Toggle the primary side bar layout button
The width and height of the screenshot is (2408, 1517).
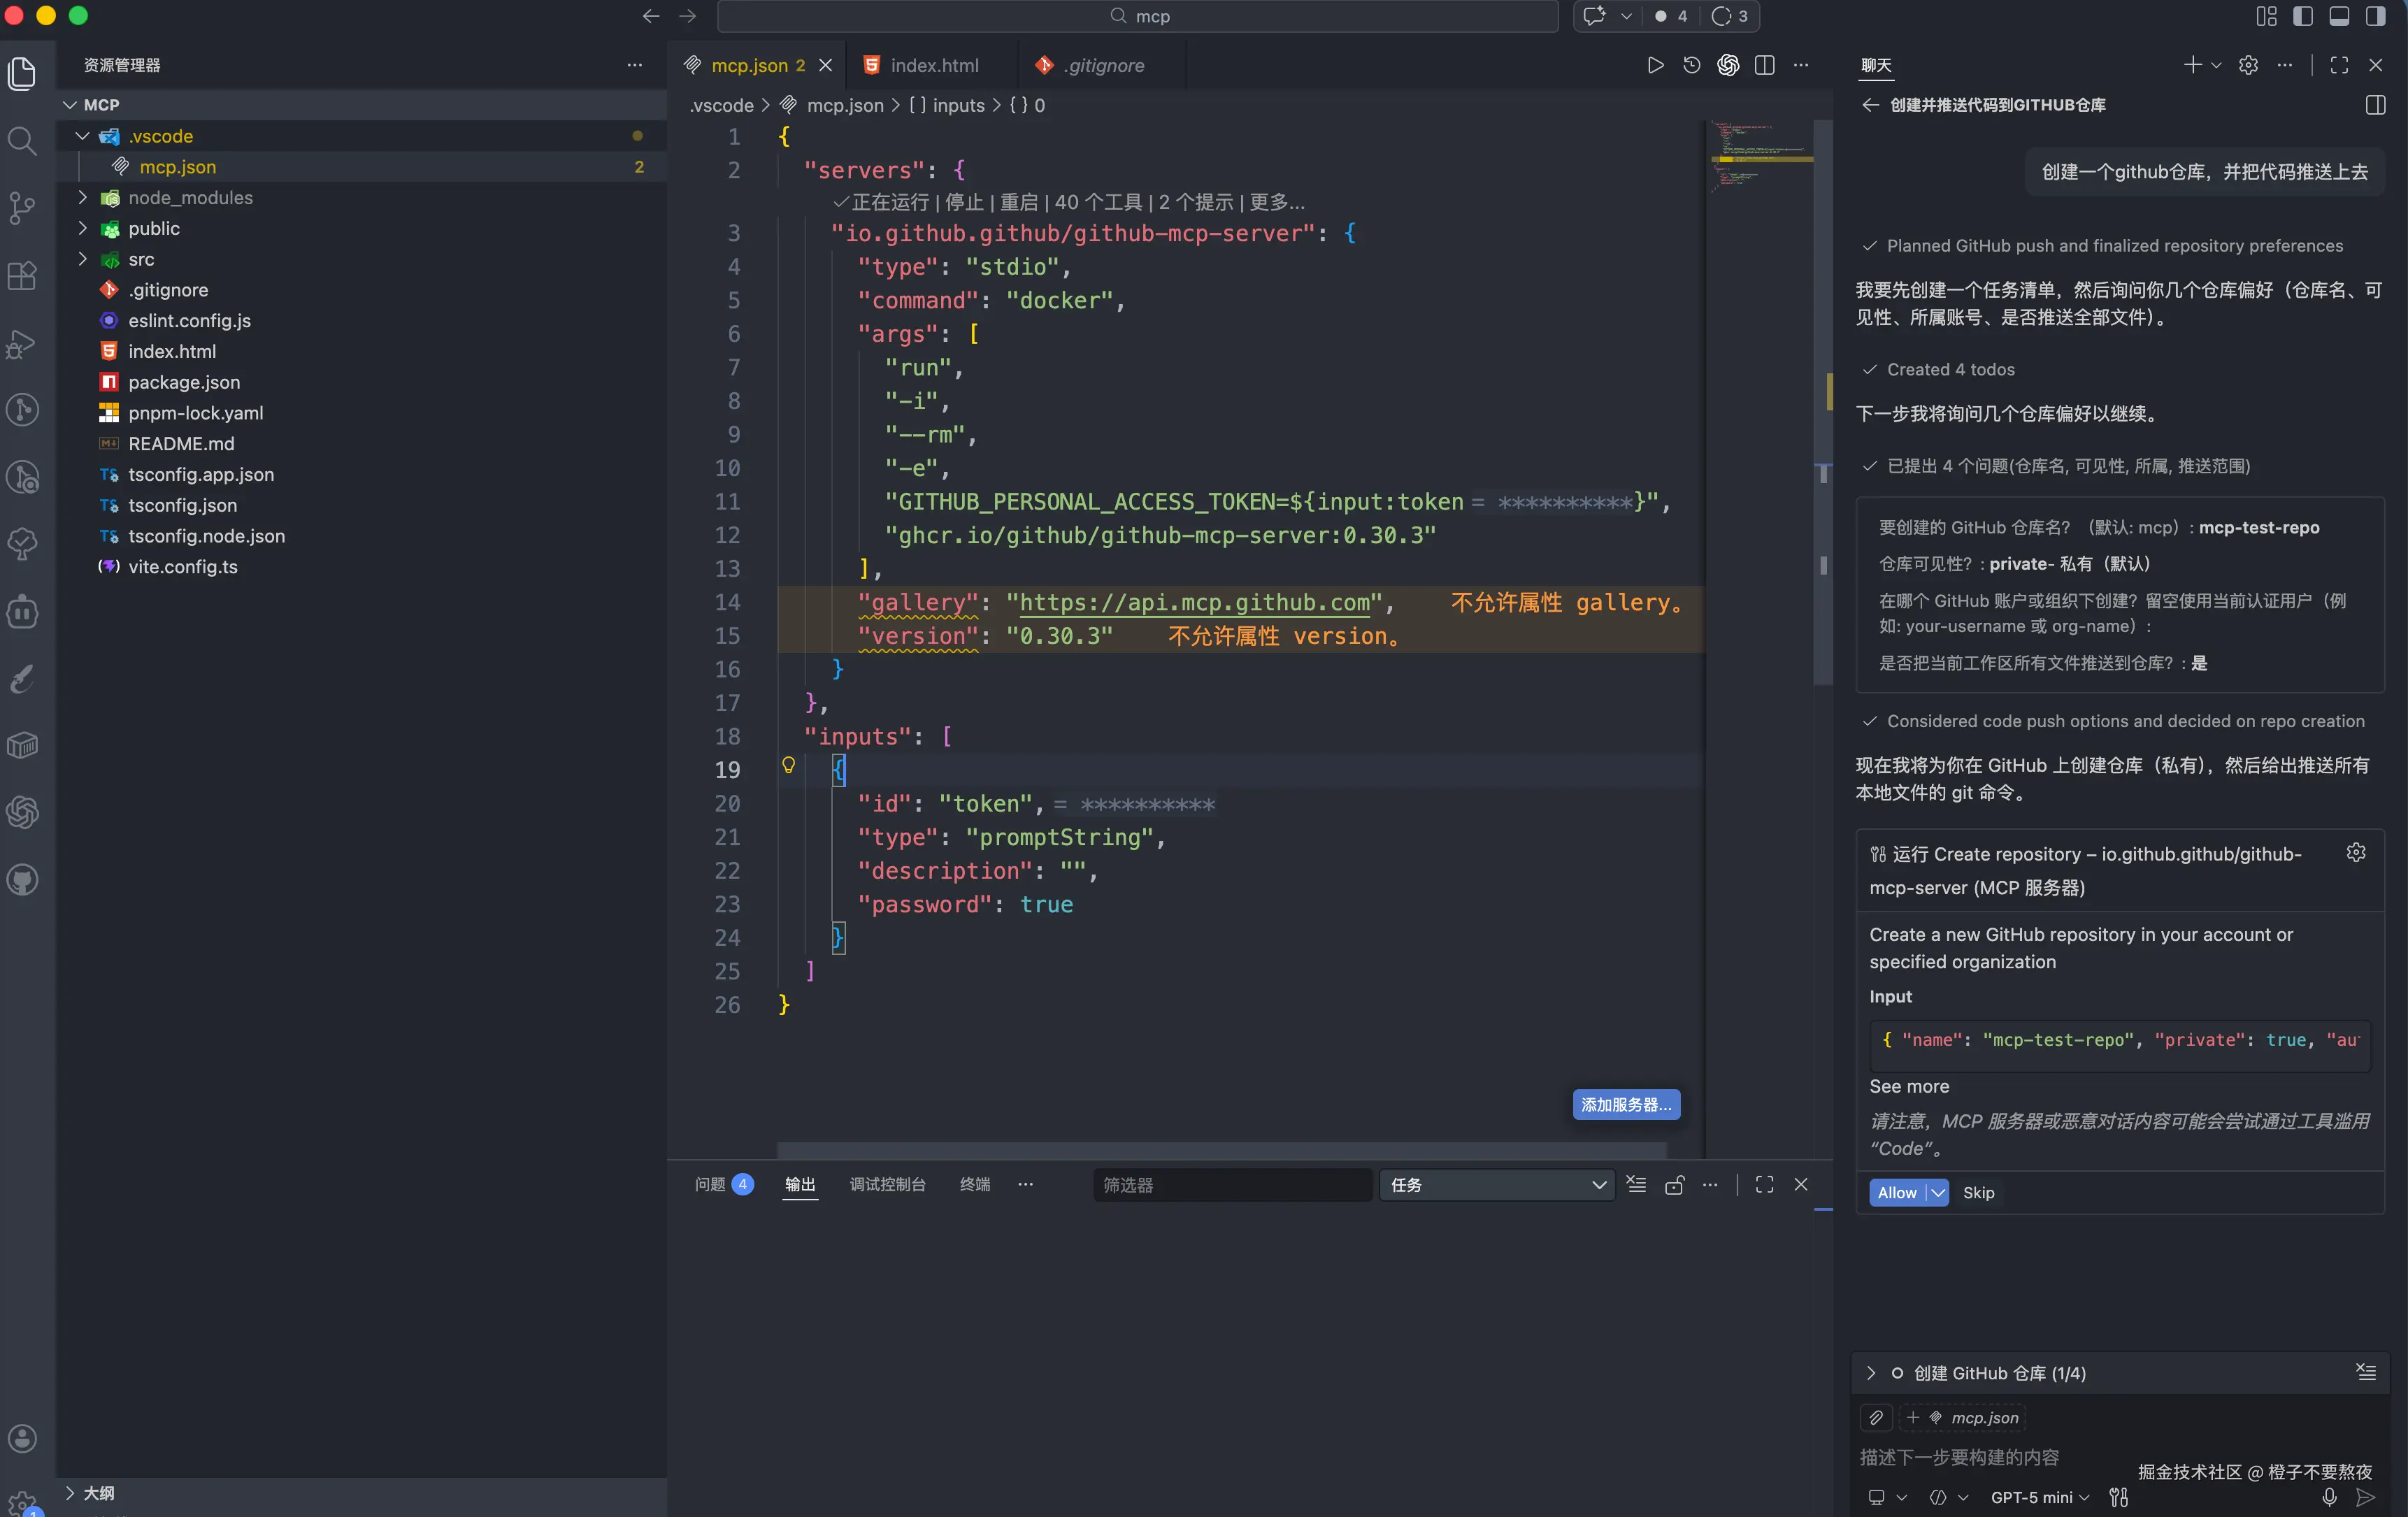2303,16
